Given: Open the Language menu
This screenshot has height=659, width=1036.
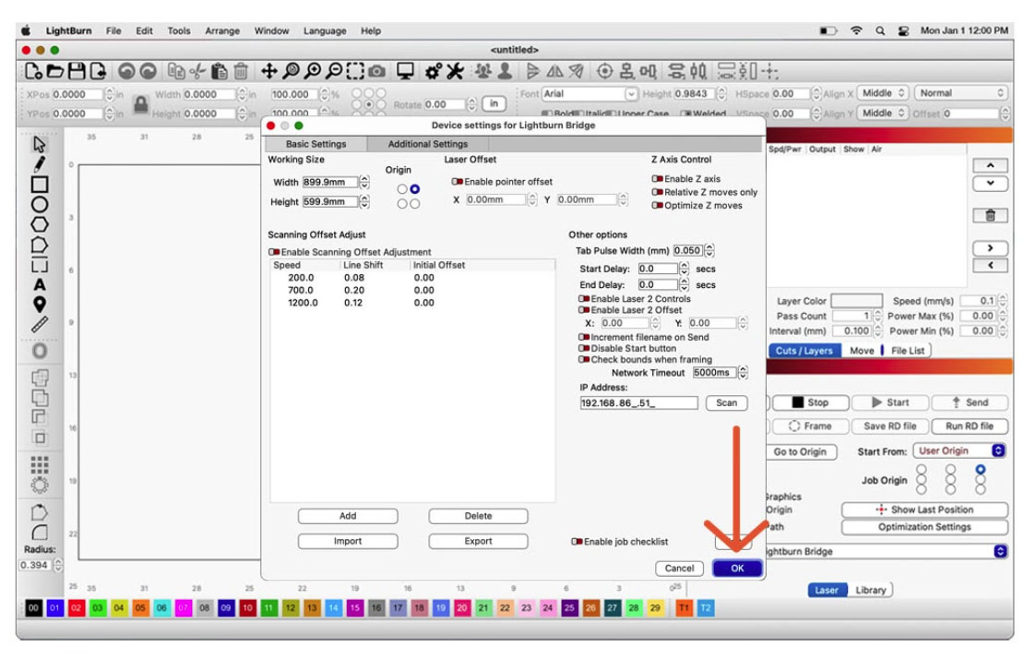Looking at the screenshot, I should pyautogui.click(x=325, y=30).
